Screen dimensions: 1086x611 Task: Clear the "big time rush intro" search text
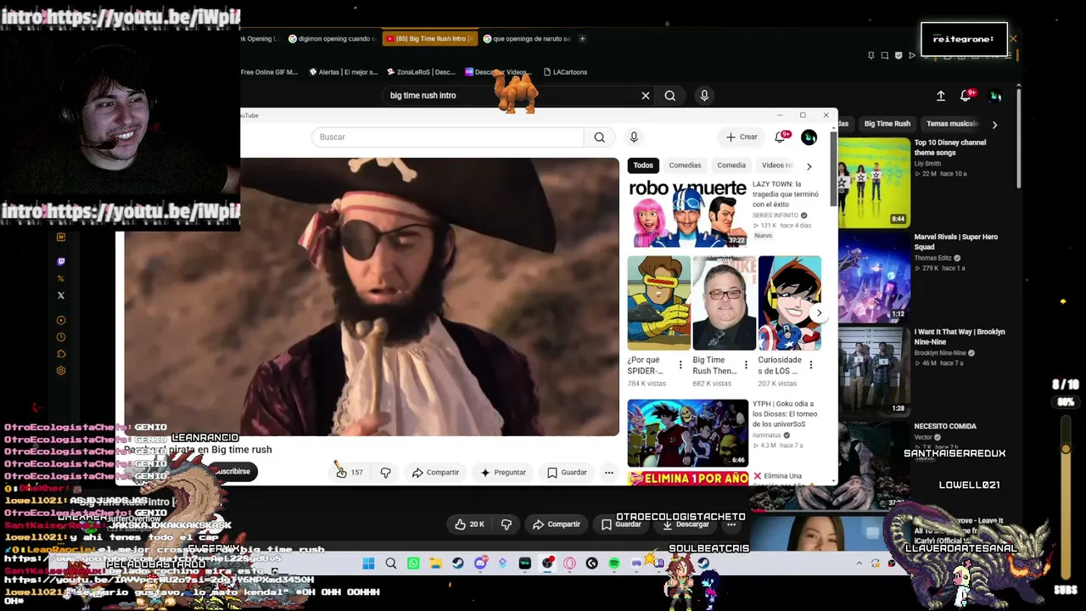point(646,96)
